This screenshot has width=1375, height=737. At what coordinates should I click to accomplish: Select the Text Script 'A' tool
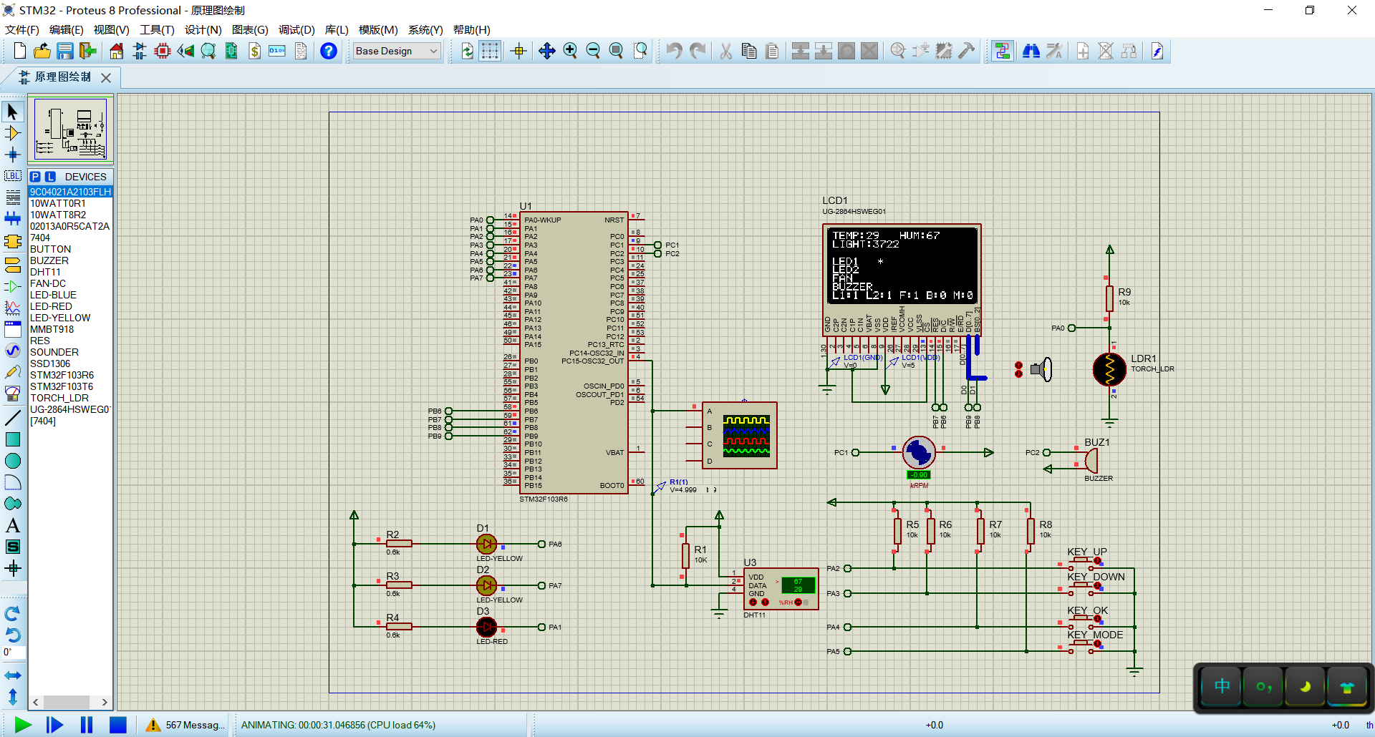click(12, 526)
